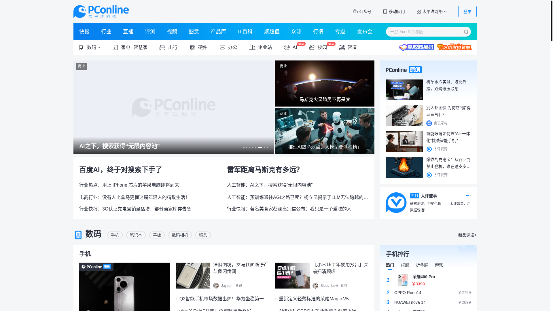Image resolution: width=553 pixels, height=311 pixels.
Task: Expand the 数码 category dropdown arrow
Action: point(99,48)
